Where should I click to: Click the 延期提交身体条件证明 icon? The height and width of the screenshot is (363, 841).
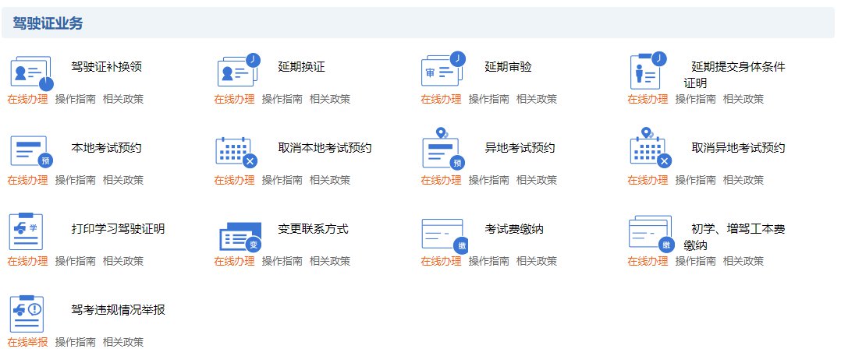click(649, 71)
